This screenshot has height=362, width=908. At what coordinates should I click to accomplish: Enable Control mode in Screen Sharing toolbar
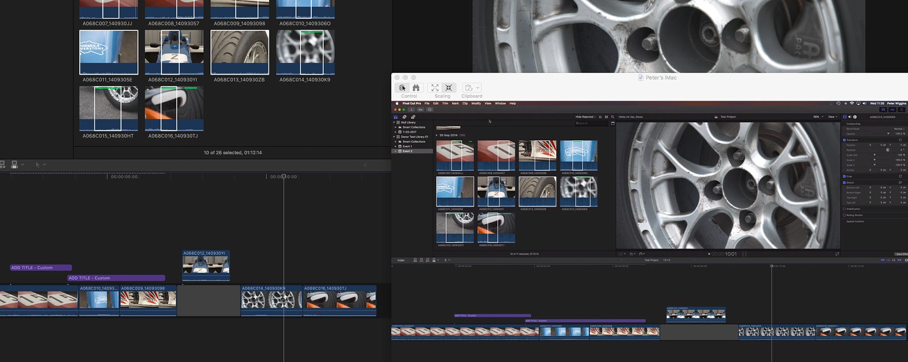402,88
